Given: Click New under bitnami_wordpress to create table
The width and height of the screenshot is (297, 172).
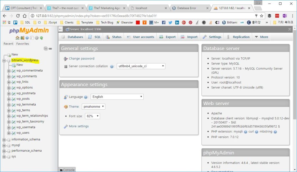Looking at the screenshot, I should coord(19,65).
